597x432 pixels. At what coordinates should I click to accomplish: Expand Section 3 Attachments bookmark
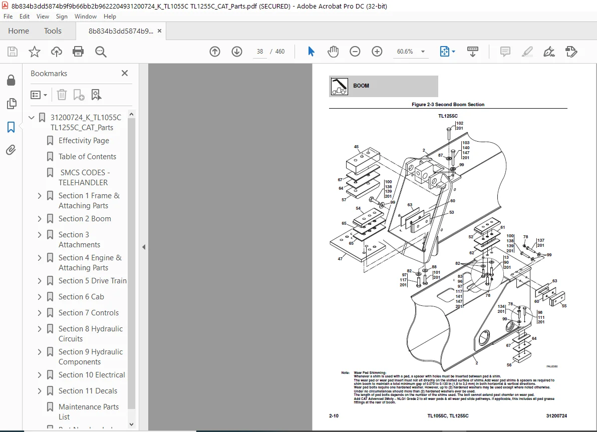(40, 235)
